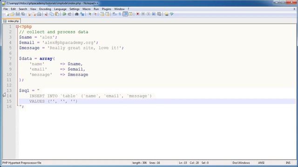
Task: Toggle Show all characters icon
Action: [x=120, y=14]
